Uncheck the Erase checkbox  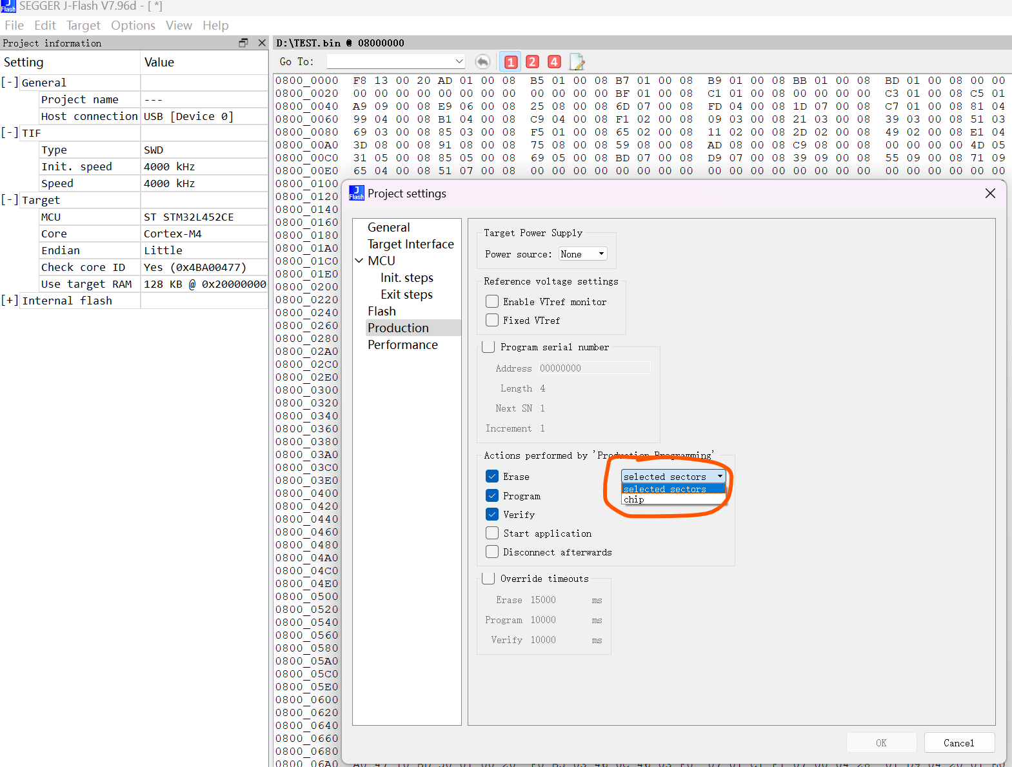coord(492,476)
